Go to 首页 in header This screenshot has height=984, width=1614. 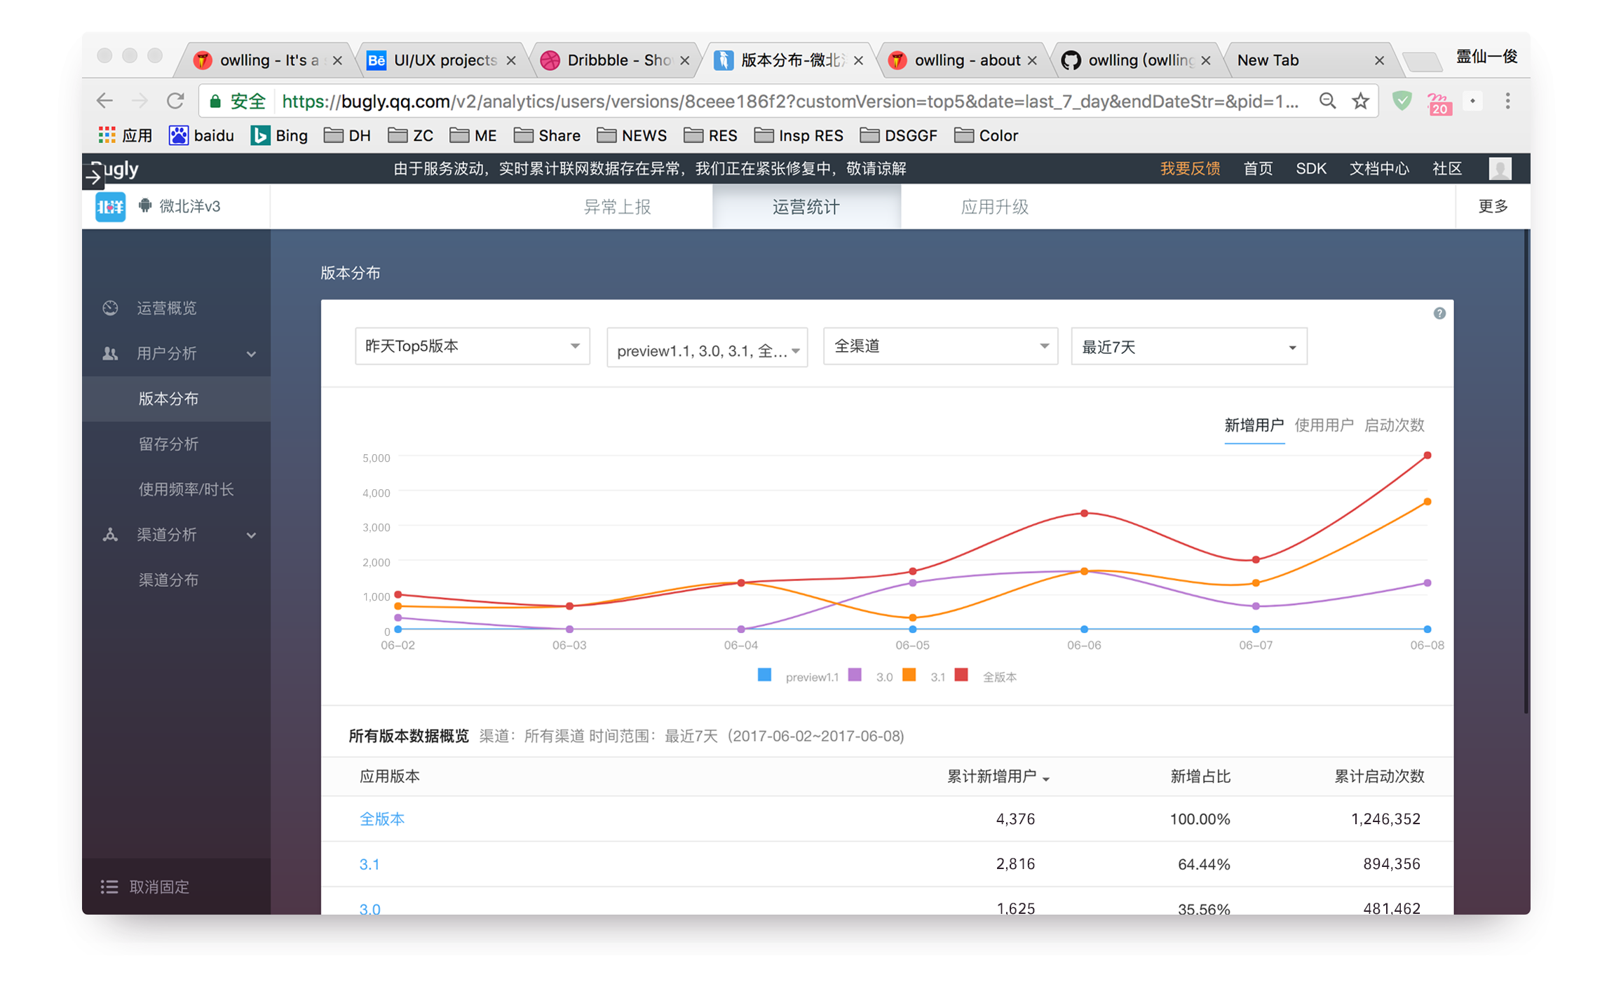pyautogui.click(x=1258, y=169)
